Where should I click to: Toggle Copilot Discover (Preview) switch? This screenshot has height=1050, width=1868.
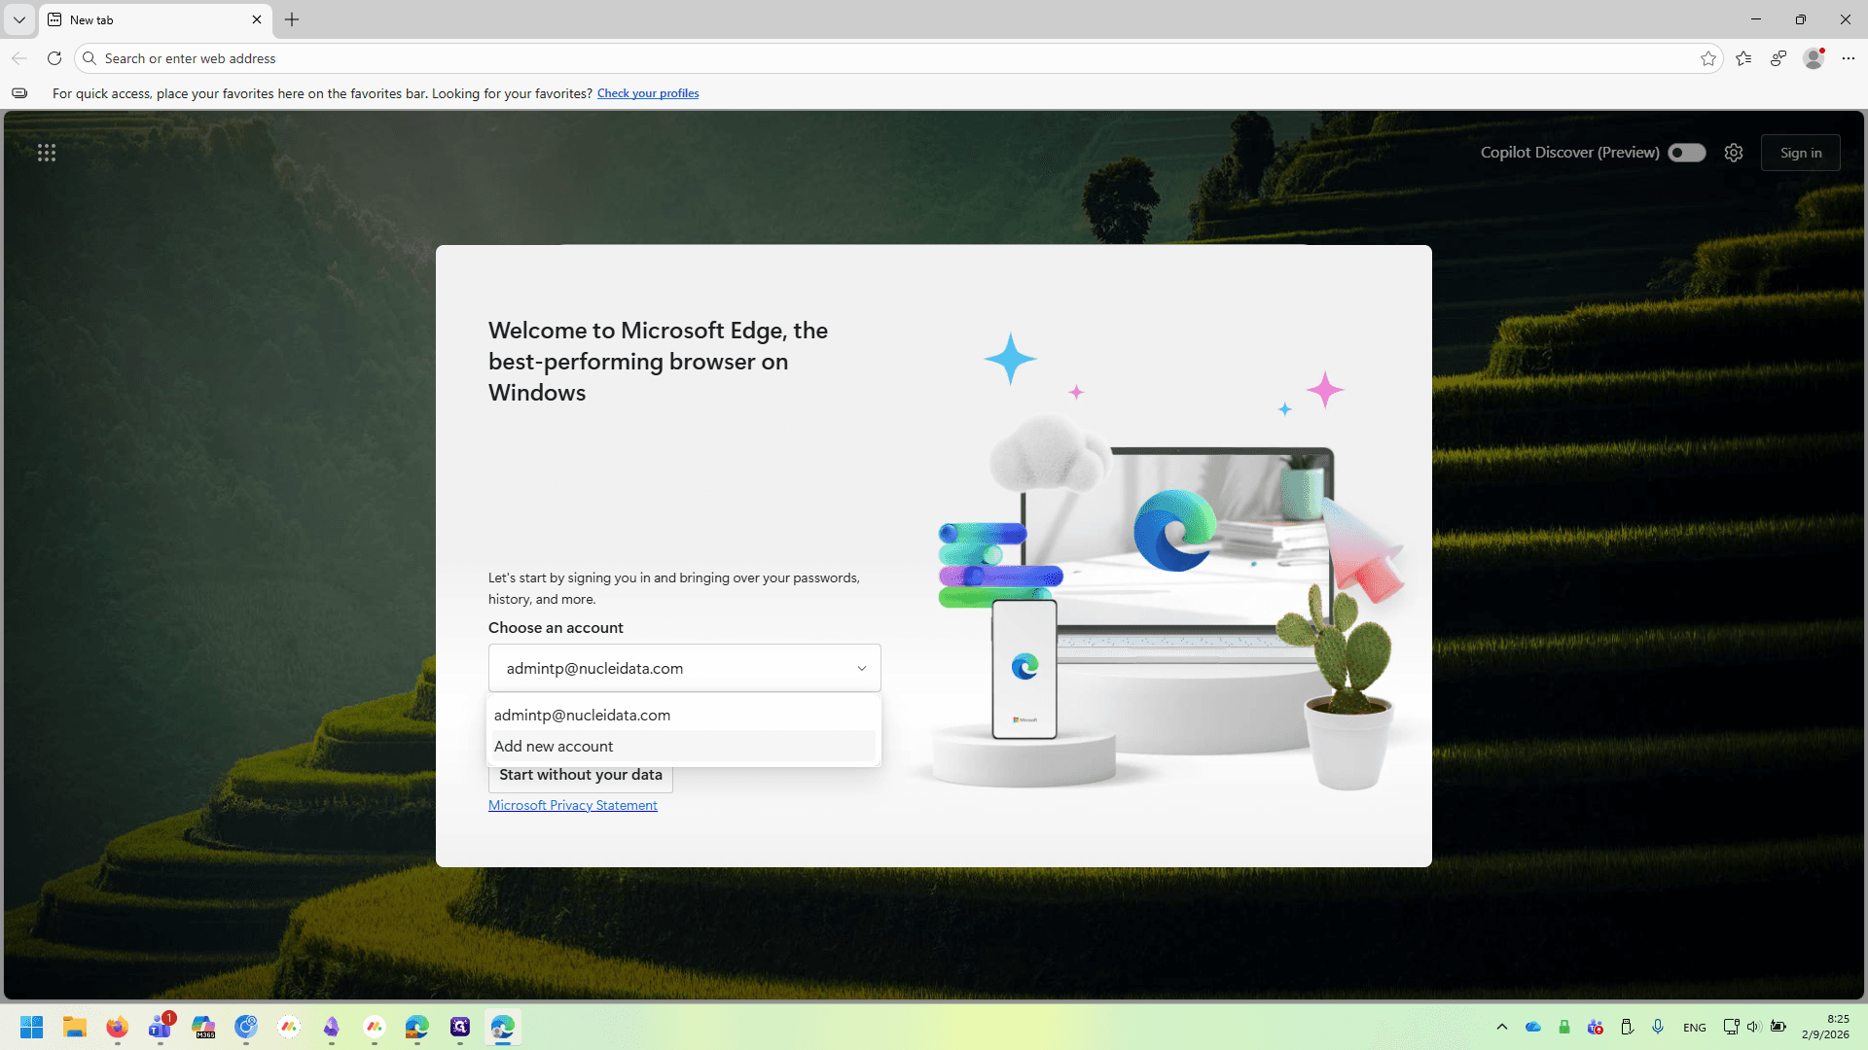click(1687, 153)
